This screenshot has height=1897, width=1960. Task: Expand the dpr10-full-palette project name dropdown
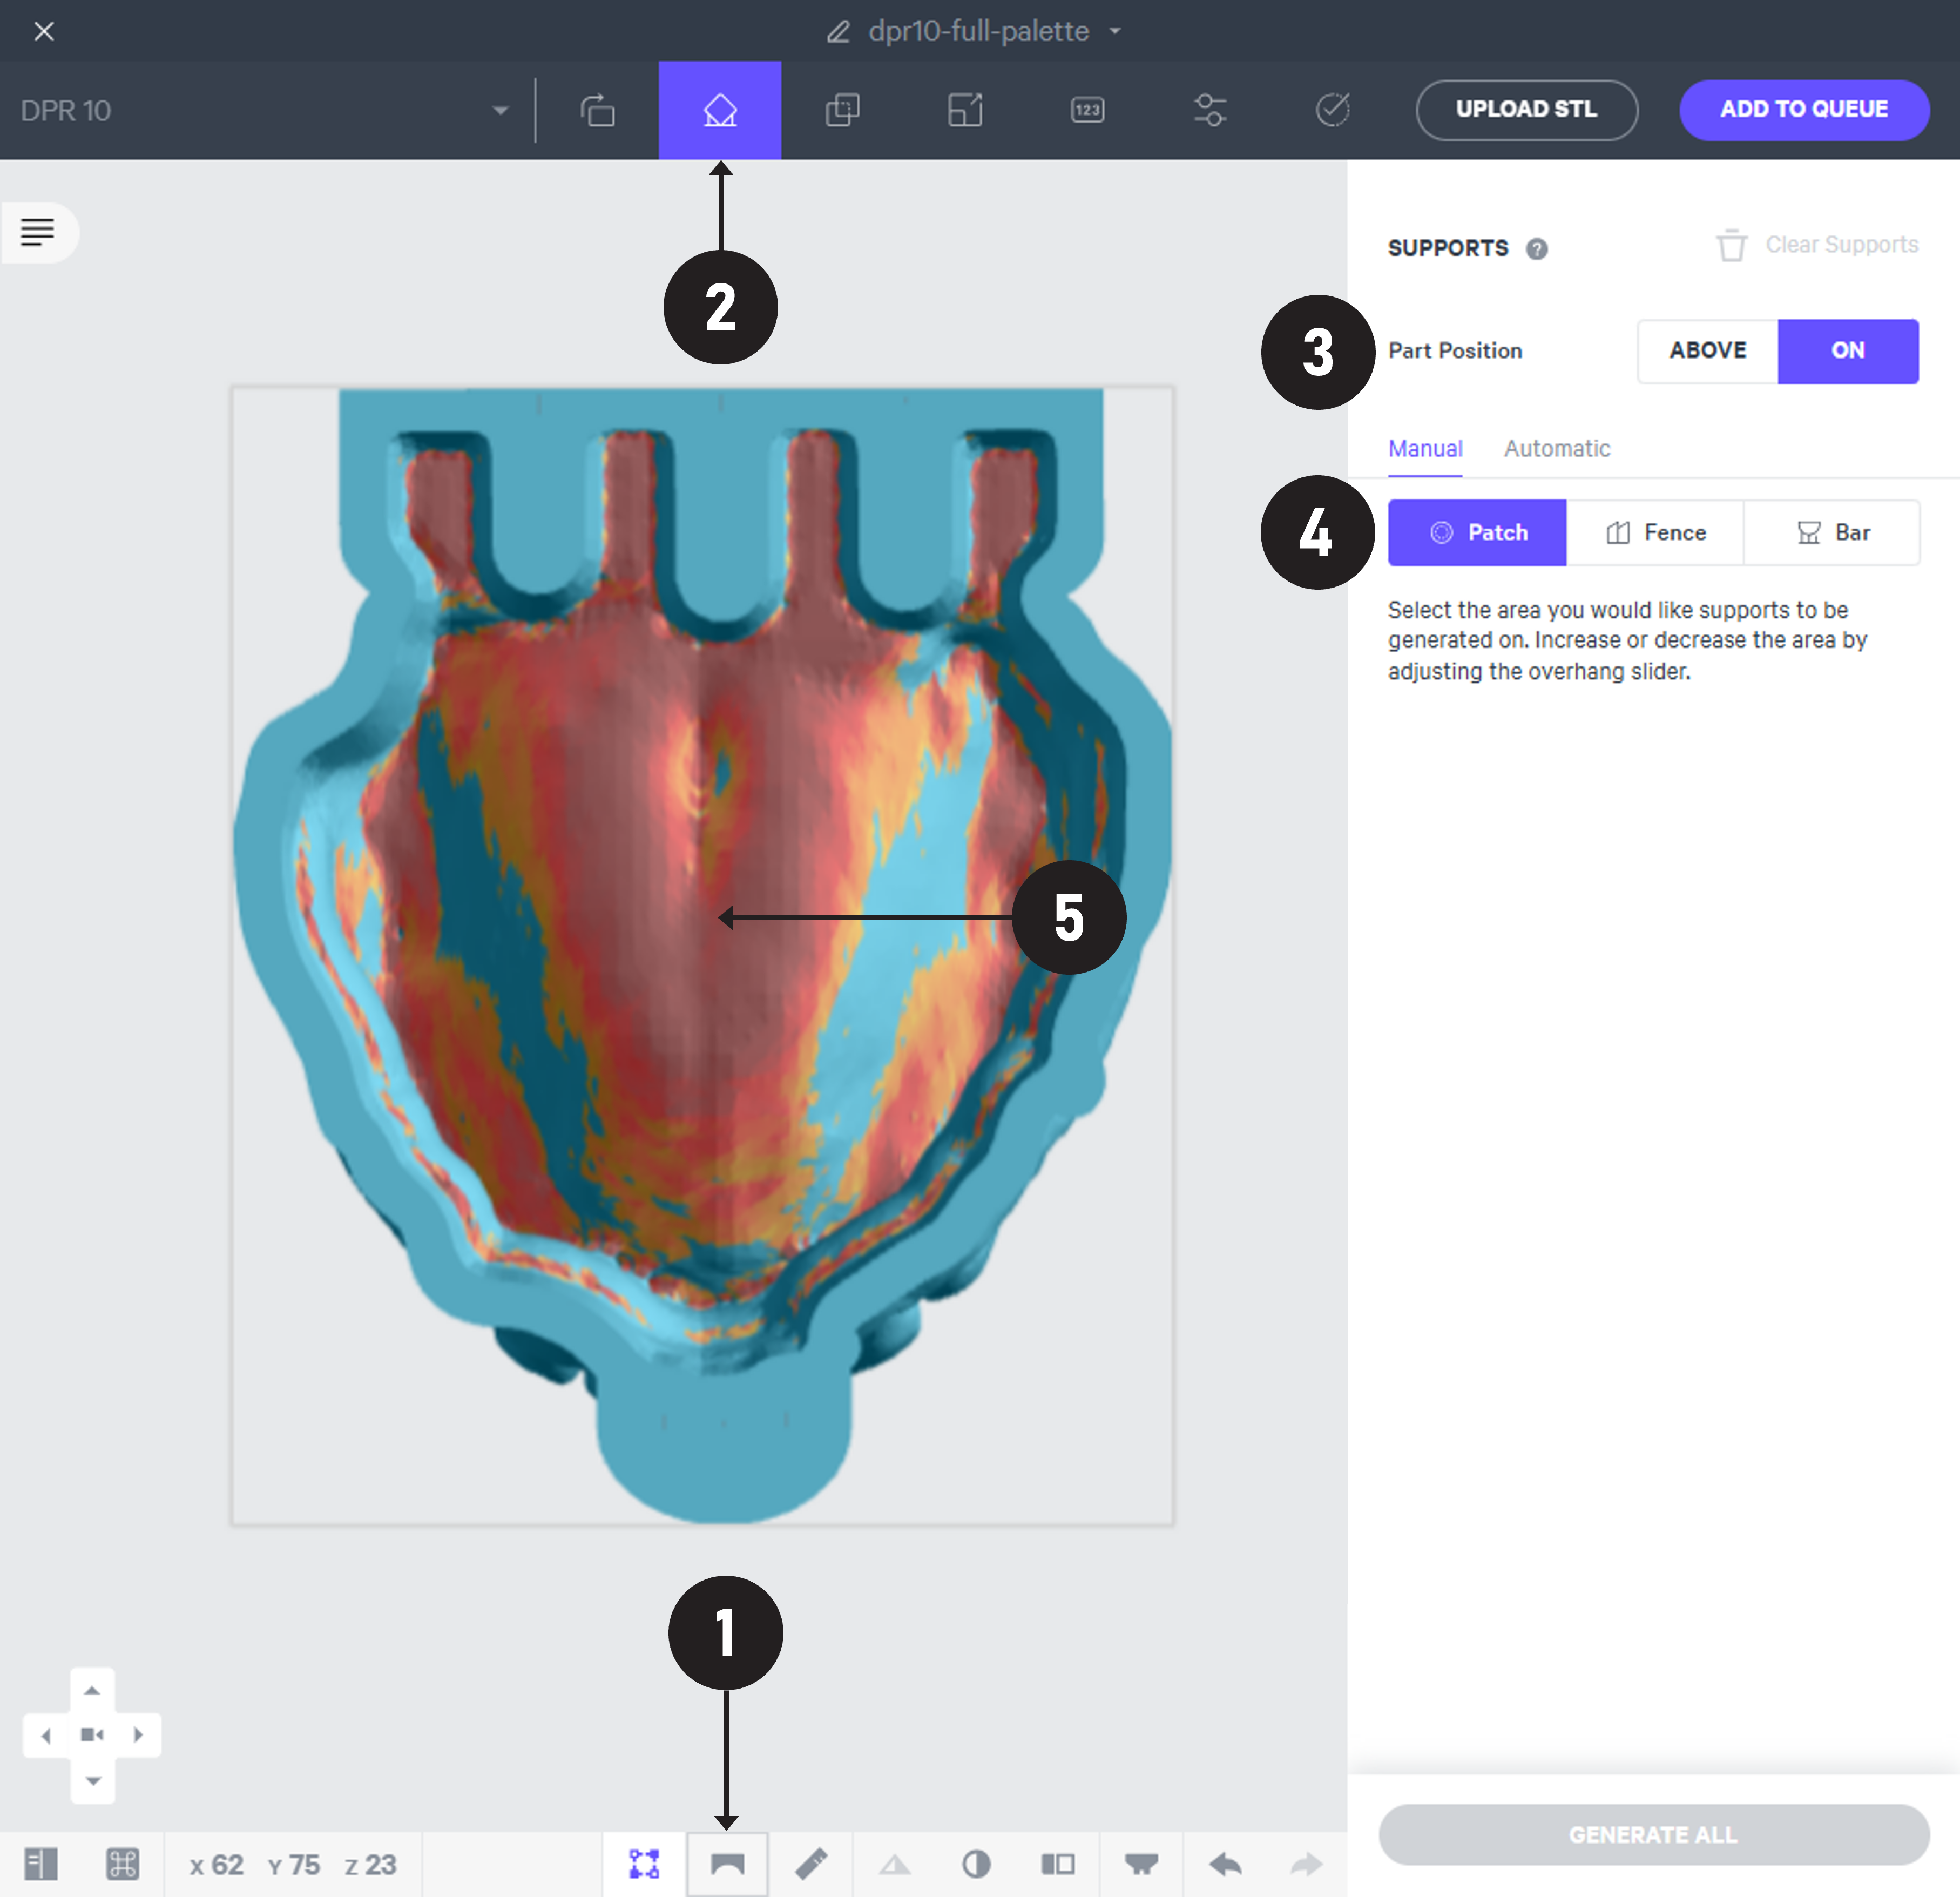[1115, 31]
